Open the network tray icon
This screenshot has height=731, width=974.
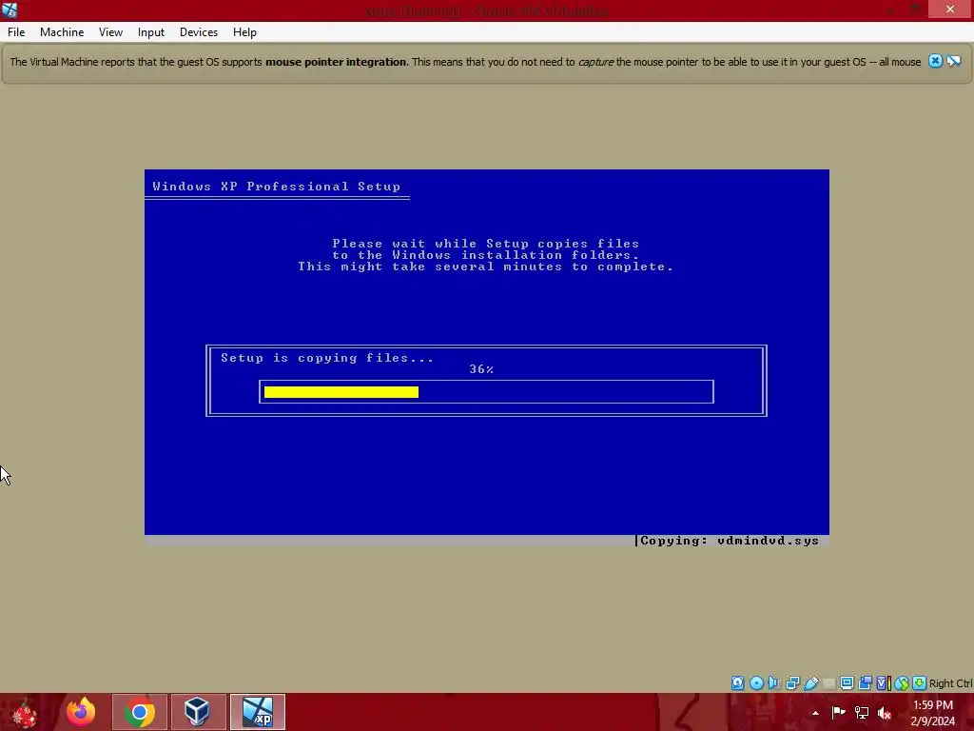click(861, 712)
